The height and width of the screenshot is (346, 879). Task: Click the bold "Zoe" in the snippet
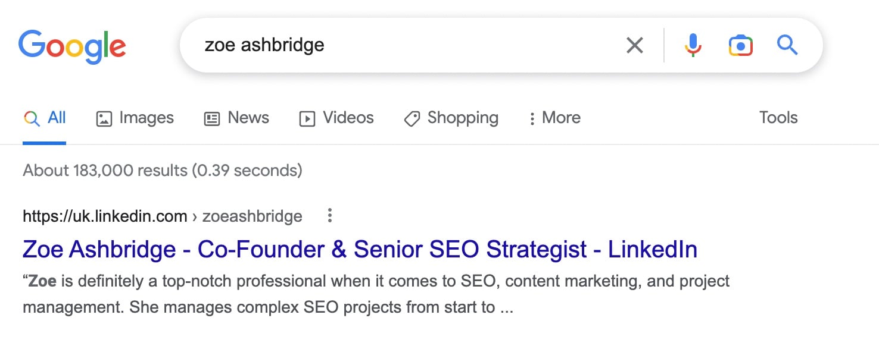click(42, 281)
